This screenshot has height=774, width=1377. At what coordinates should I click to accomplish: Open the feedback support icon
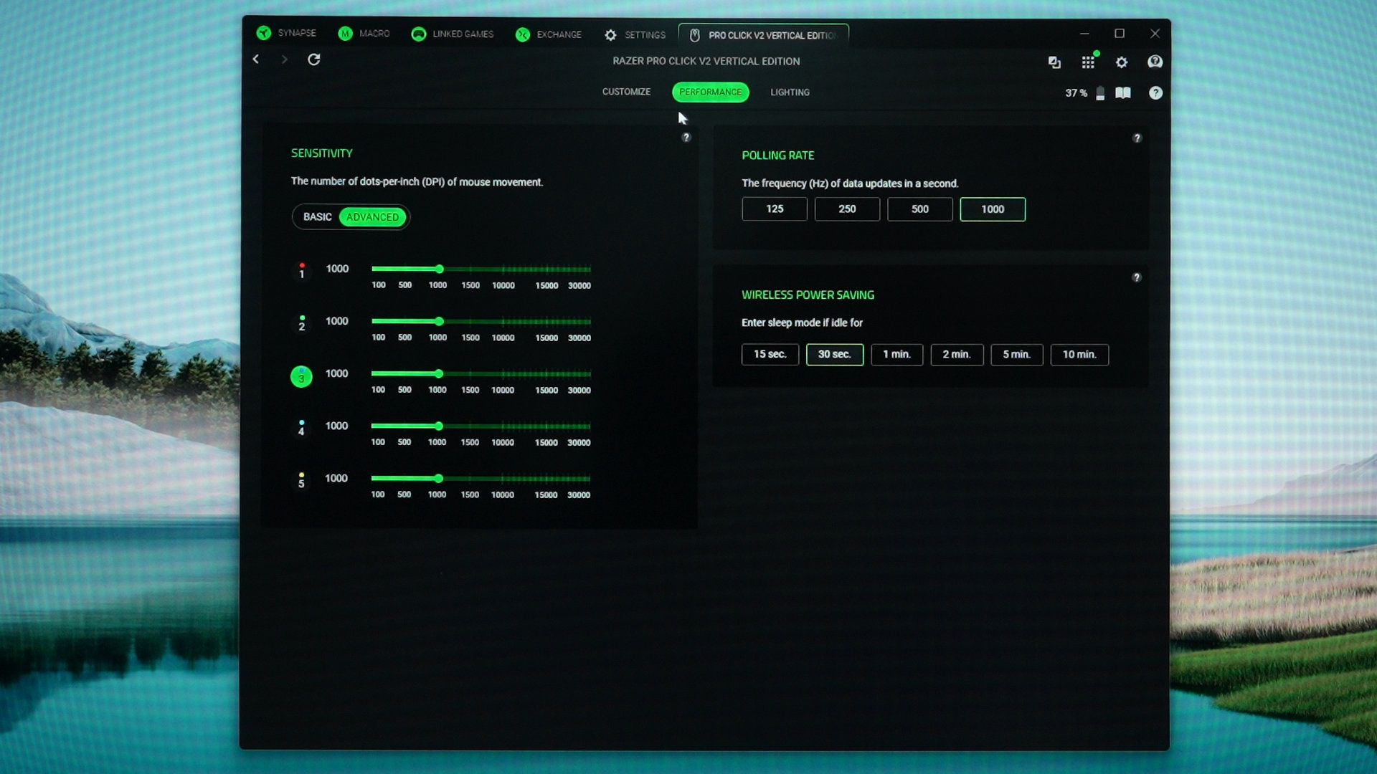tap(1155, 62)
